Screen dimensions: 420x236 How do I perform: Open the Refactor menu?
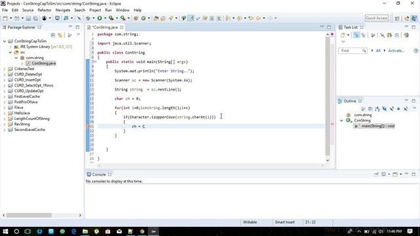pyautogui.click(x=45, y=10)
